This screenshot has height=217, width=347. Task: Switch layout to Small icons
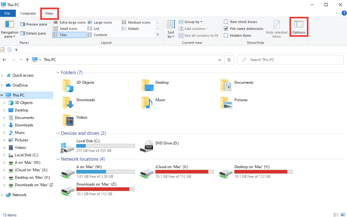(66, 29)
